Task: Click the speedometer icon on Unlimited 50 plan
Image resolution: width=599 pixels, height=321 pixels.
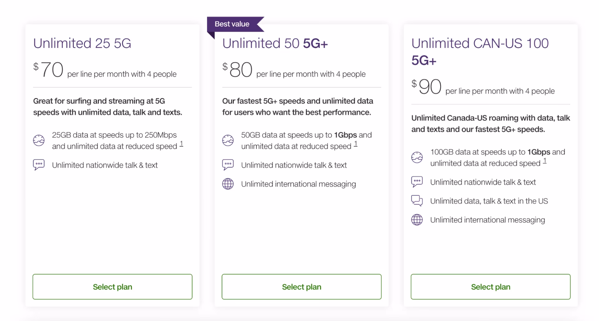Action: 228,140
